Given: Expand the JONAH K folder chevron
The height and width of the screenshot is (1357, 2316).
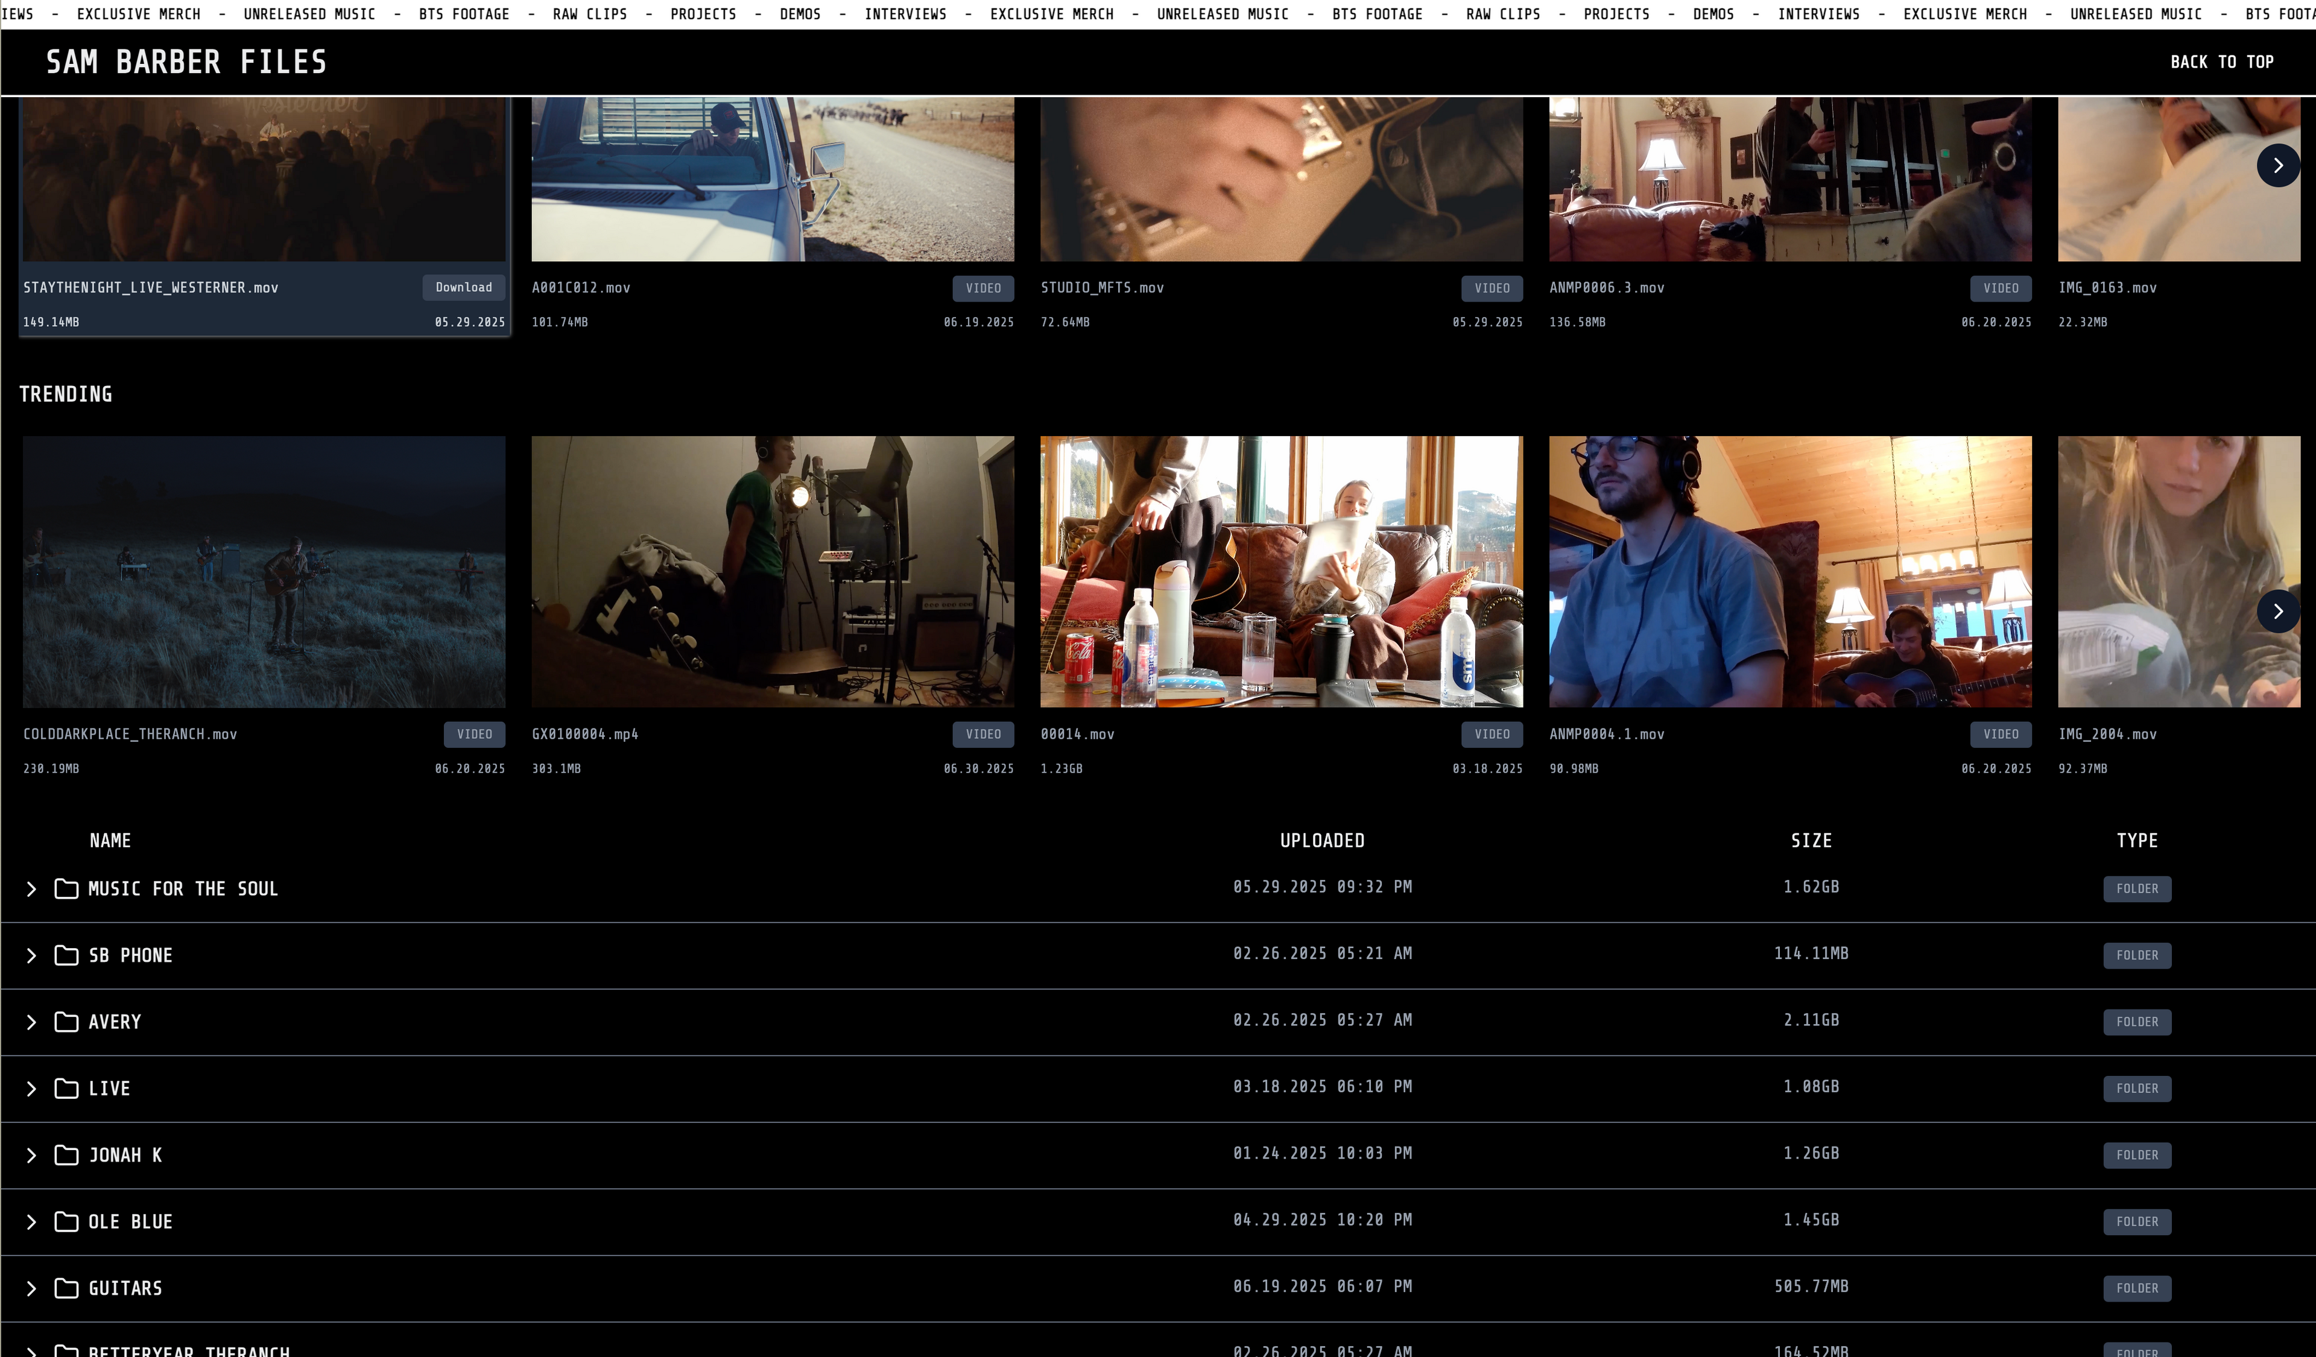Looking at the screenshot, I should [31, 1155].
